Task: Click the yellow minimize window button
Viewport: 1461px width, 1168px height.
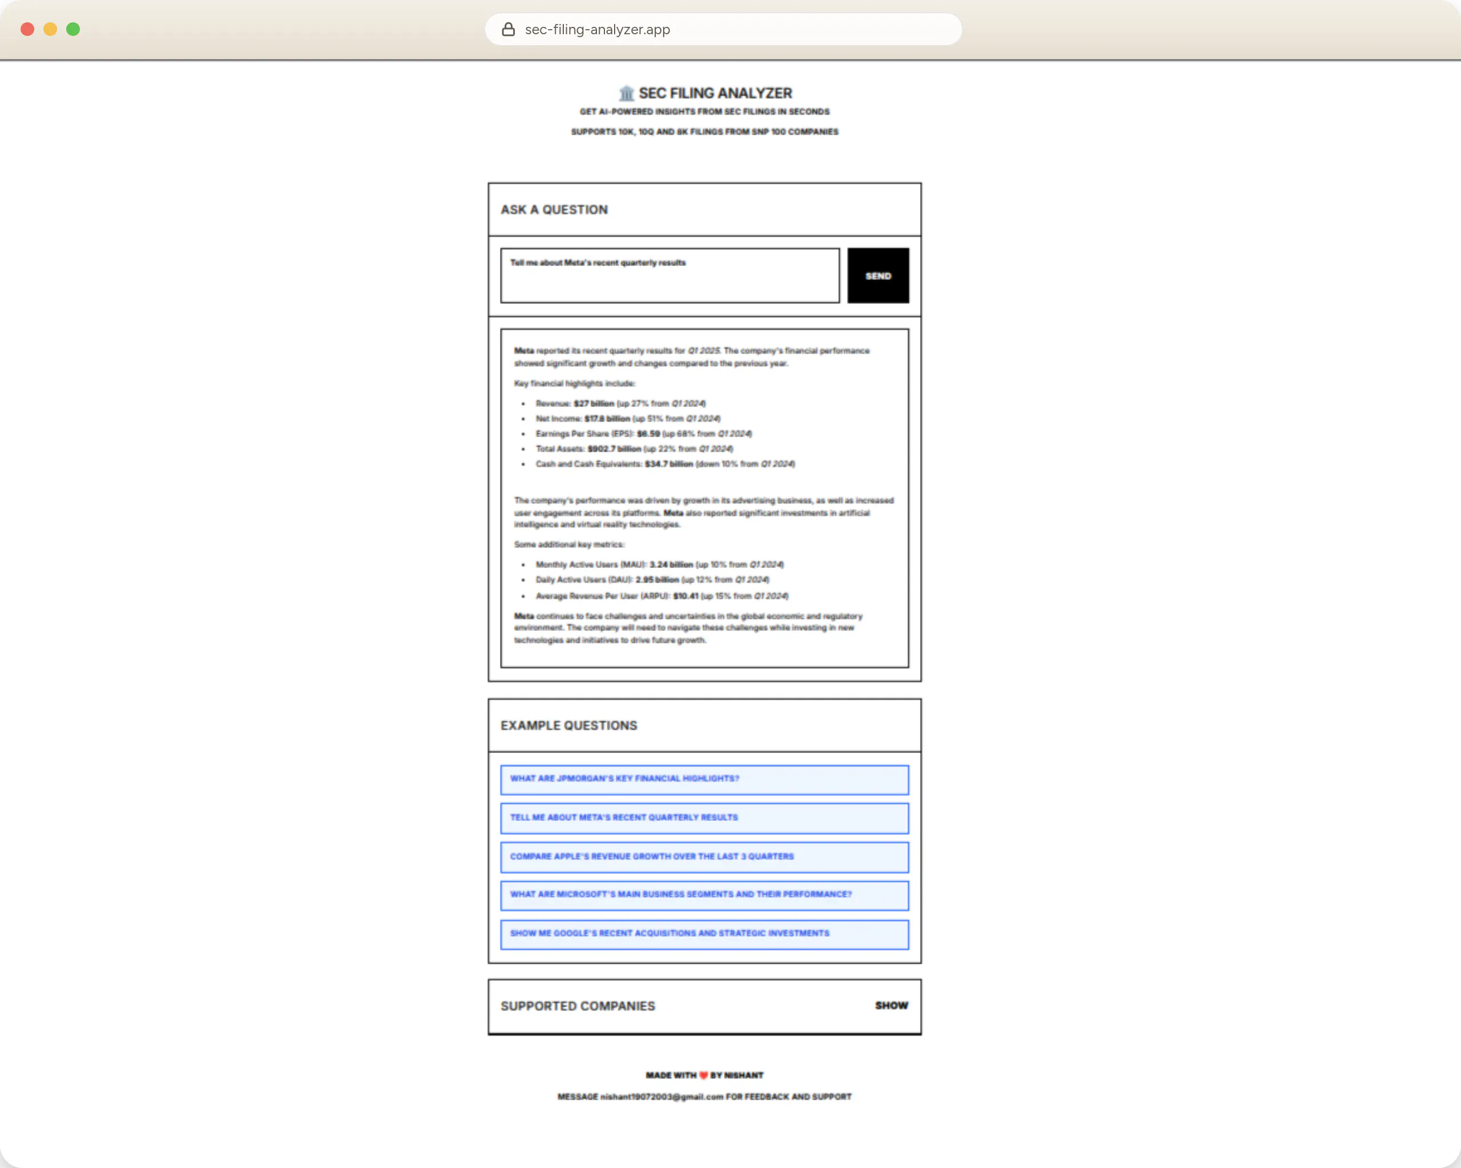Action: (50, 29)
